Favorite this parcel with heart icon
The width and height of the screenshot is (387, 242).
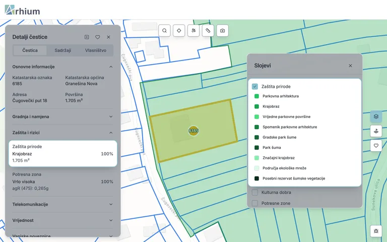point(97,37)
